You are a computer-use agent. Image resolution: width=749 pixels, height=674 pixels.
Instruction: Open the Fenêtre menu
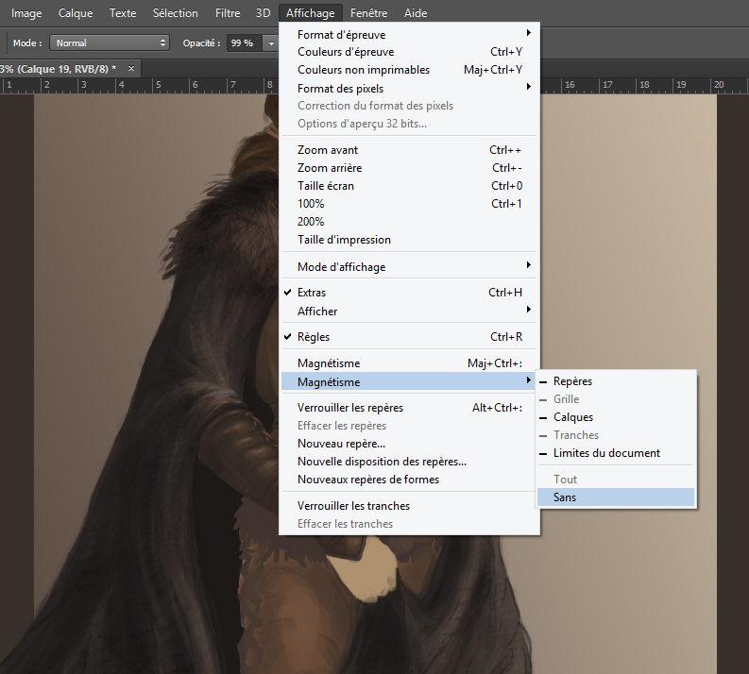click(x=367, y=13)
